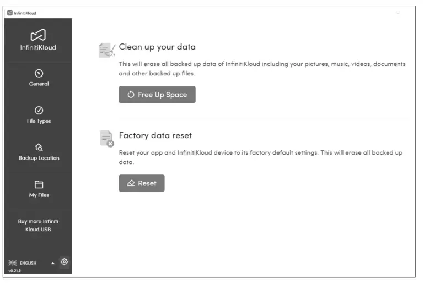Click the Backup Location house icon

[39, 147]
